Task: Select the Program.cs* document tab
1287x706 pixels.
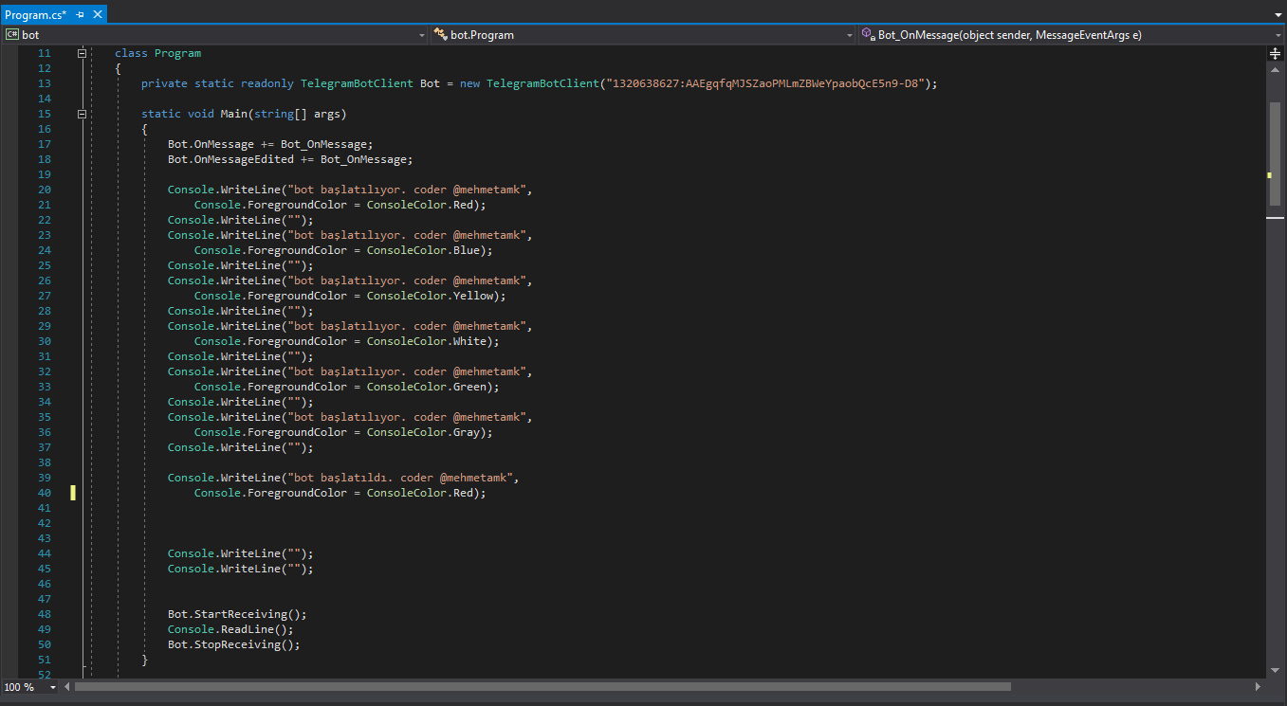Action: (x=35, y=15)
